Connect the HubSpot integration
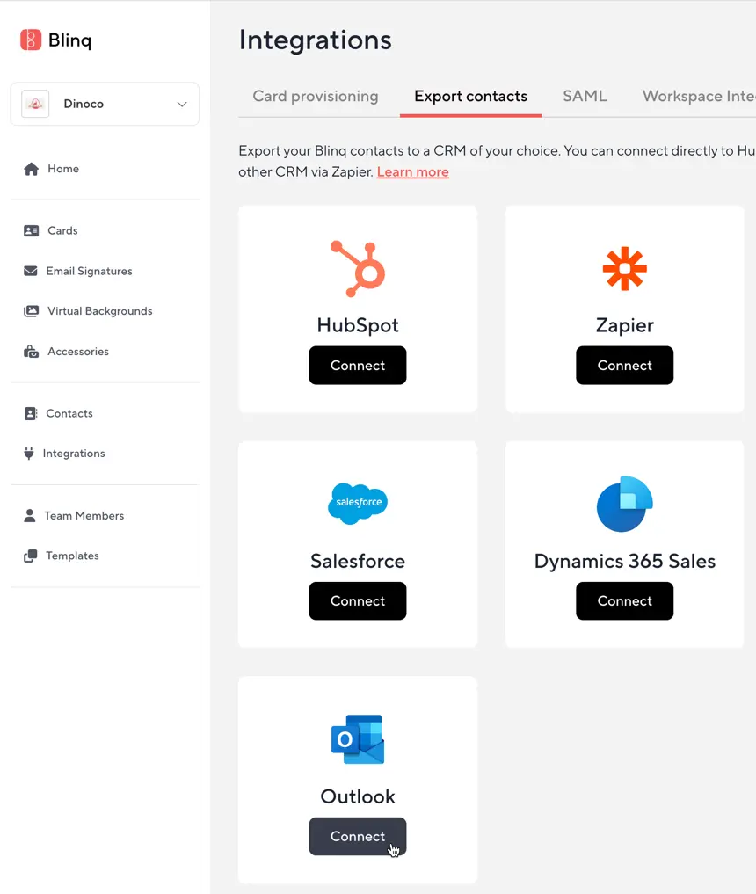This screenshot has width=756, height=894. point(358,366)
